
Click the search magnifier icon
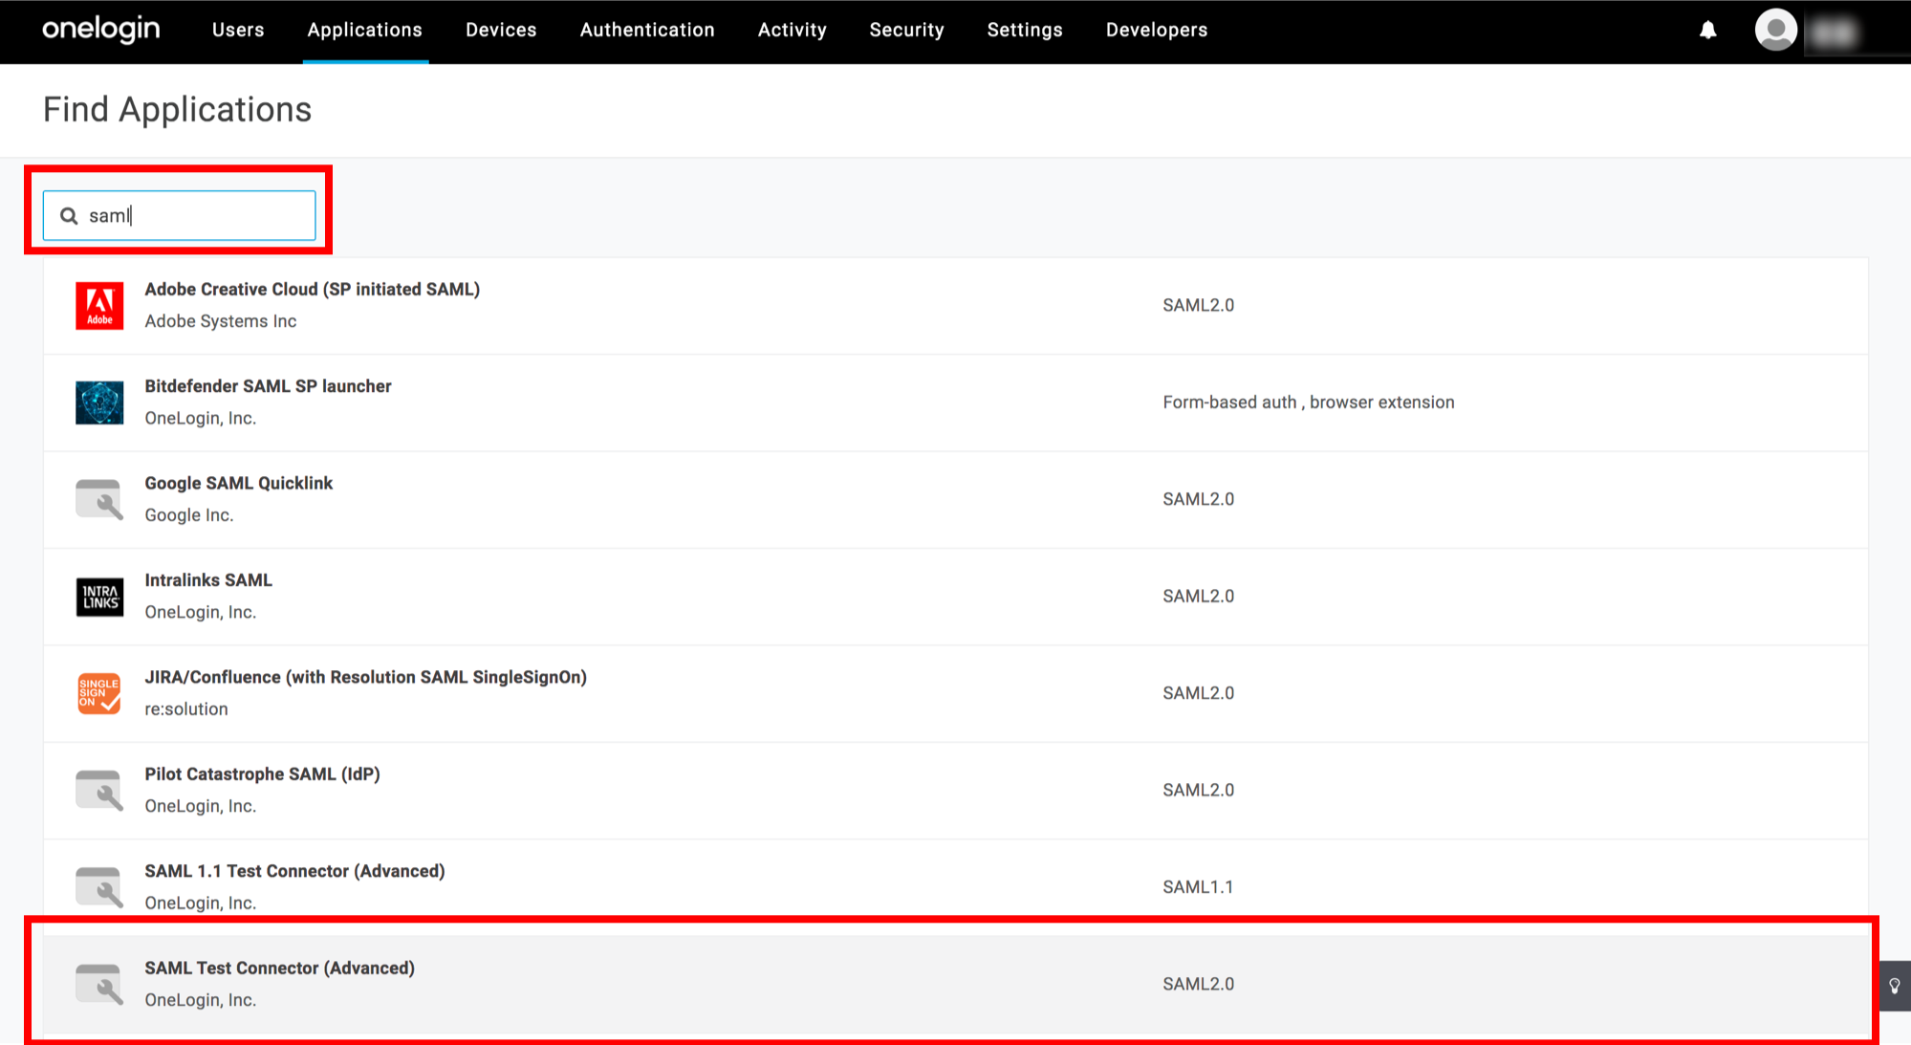coord(69,216)
